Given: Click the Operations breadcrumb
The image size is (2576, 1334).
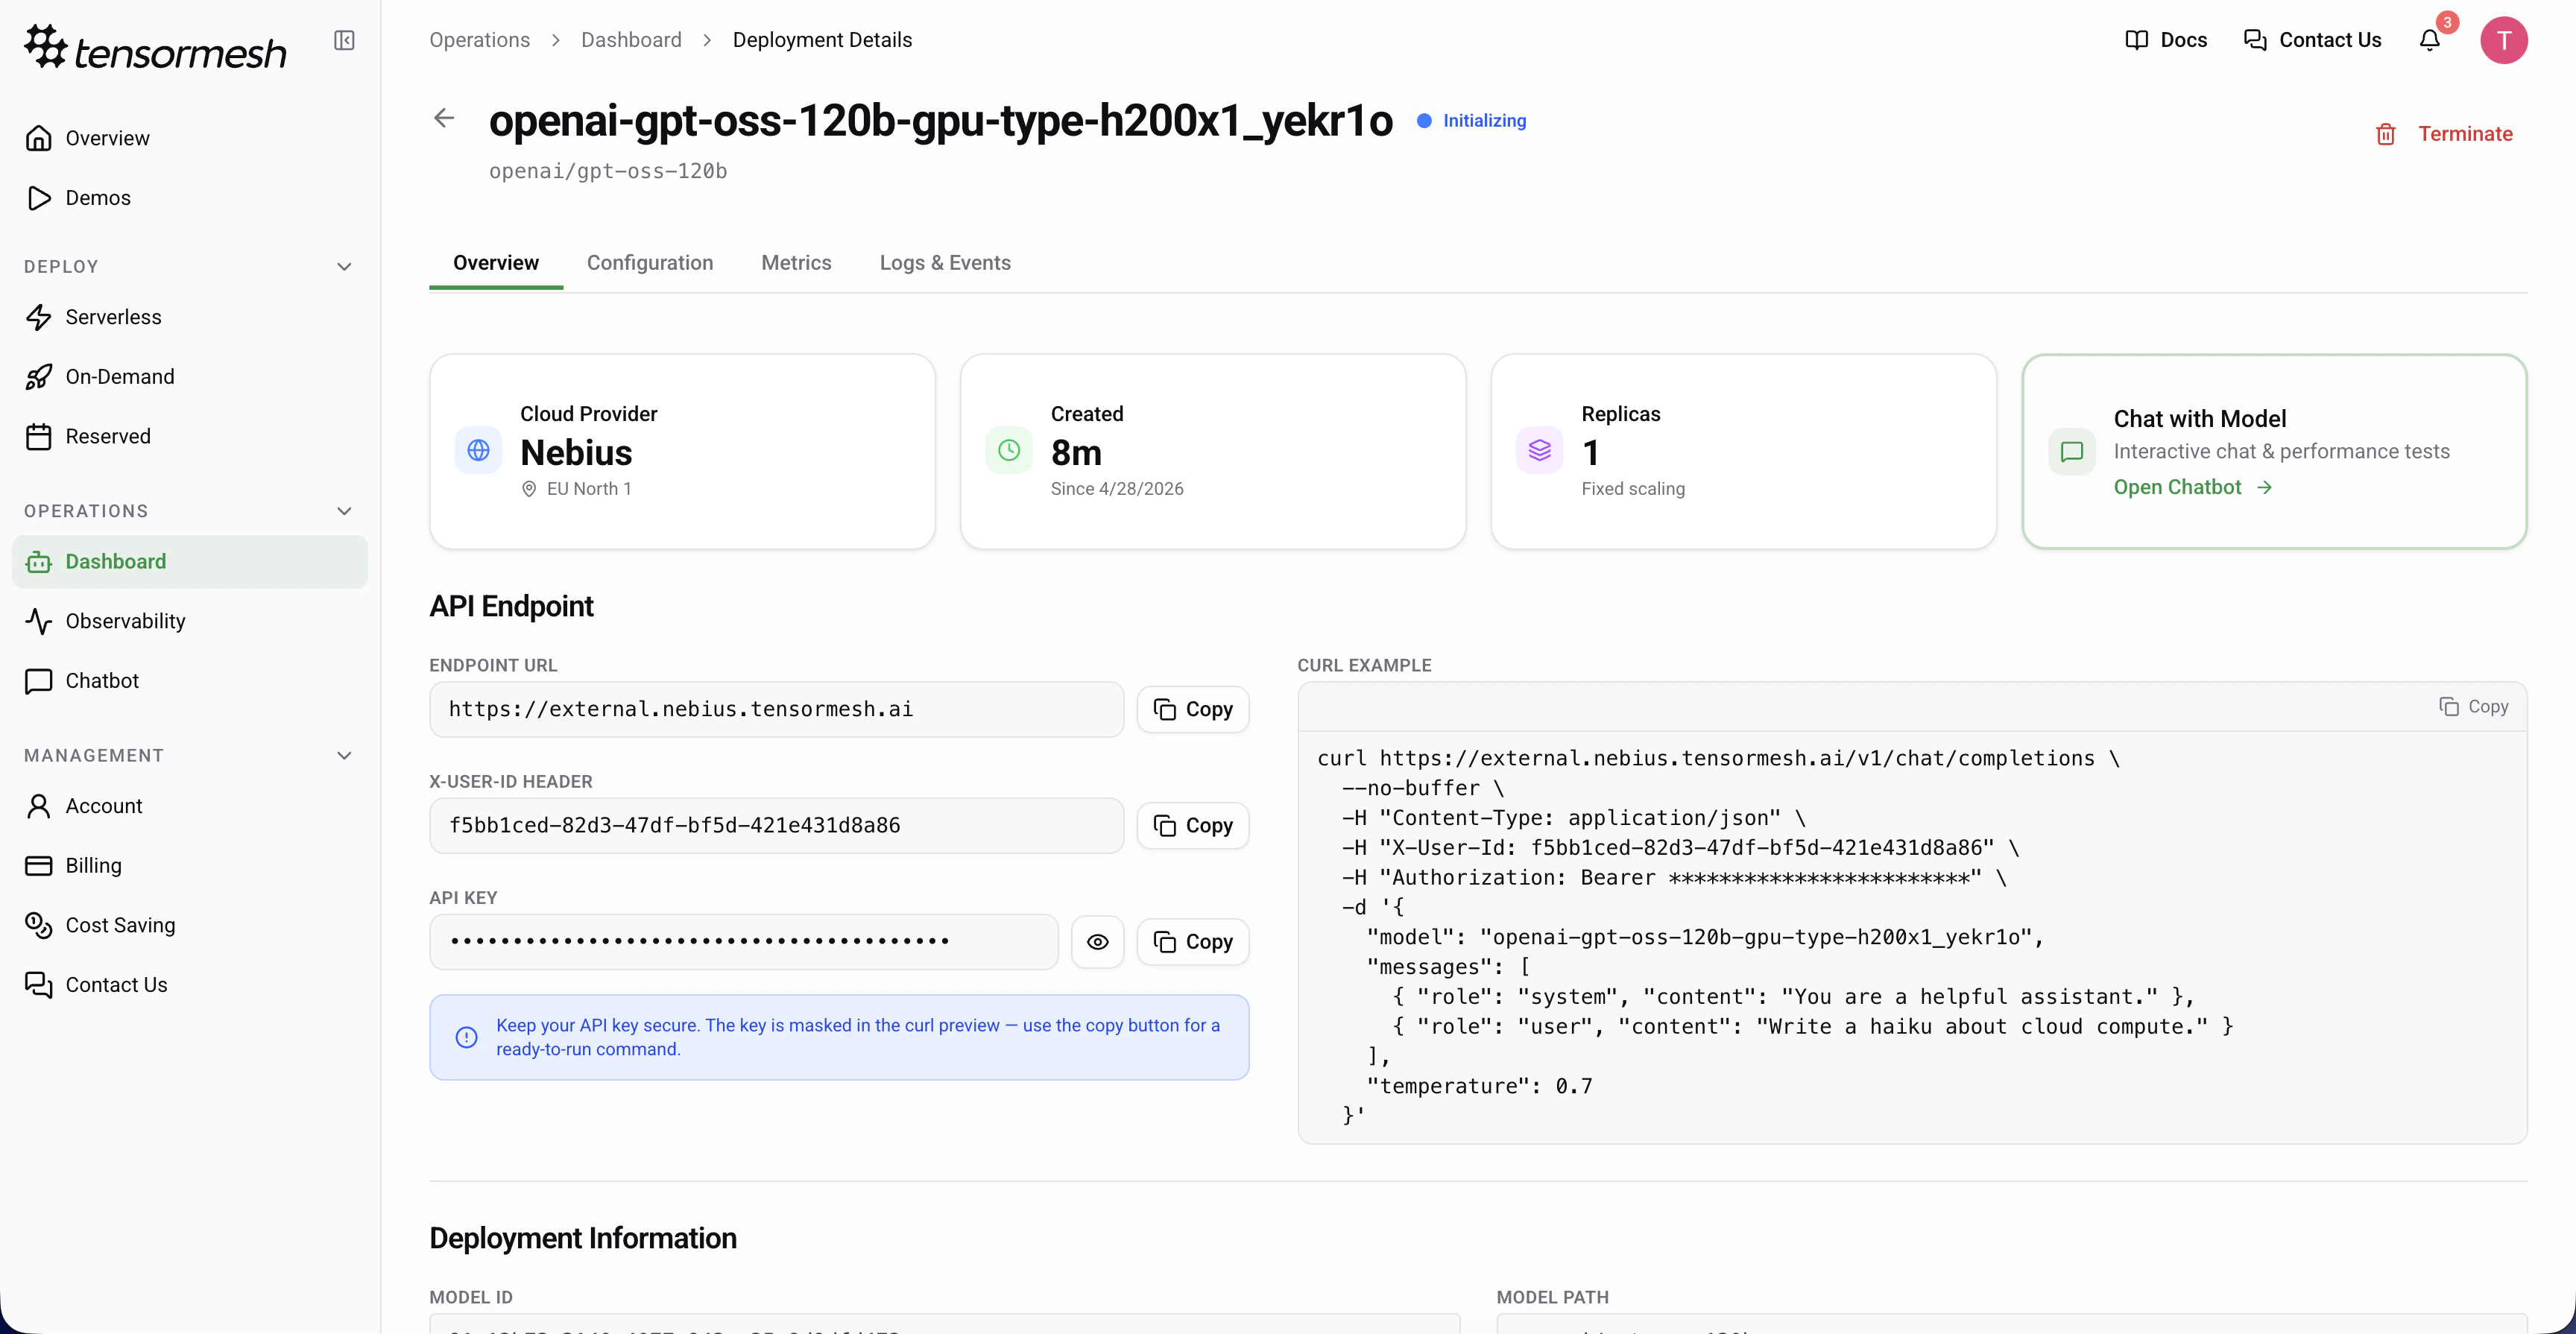Looking at the screenshot, I should coord(480,40).
